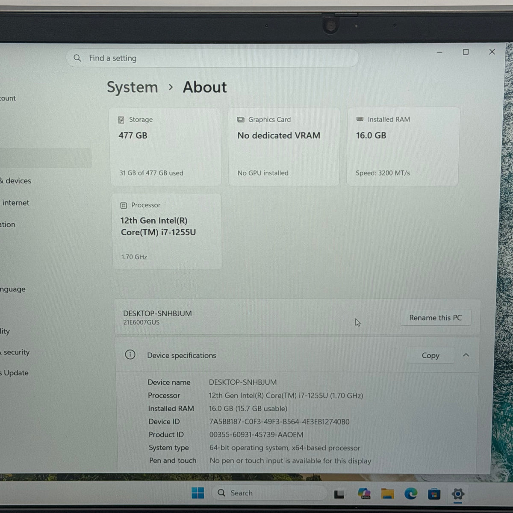Go back to System in the breadcrumb
The image size is (513, 513).
coord(132,87)
